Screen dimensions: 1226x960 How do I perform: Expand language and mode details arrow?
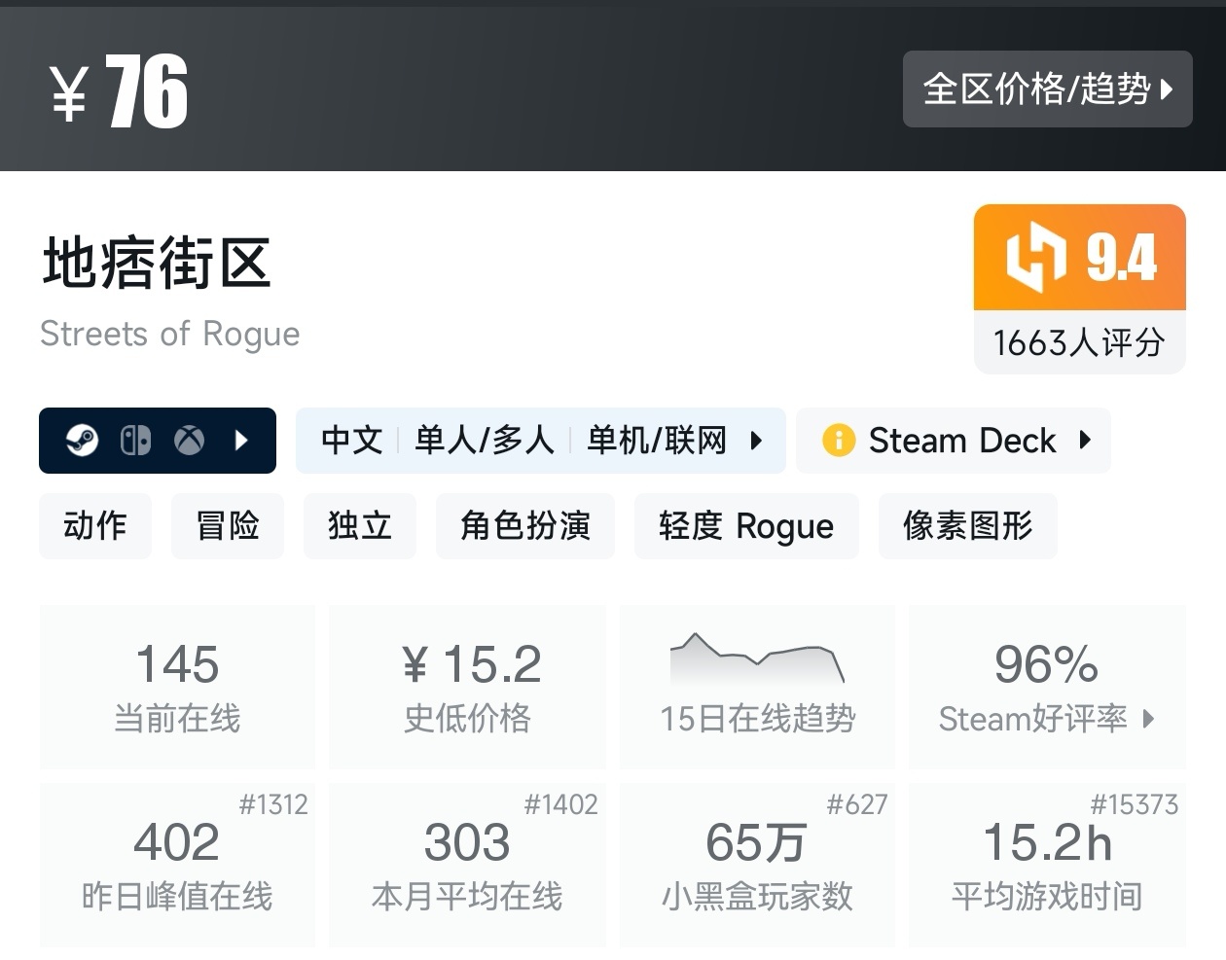[756, 441]
